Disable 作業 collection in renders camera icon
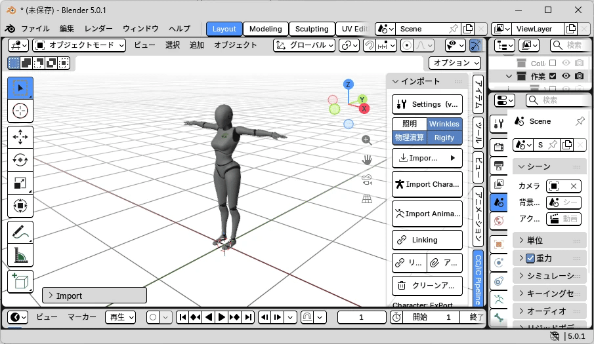This screenshot has height=344, width=594. click(579, 76)
